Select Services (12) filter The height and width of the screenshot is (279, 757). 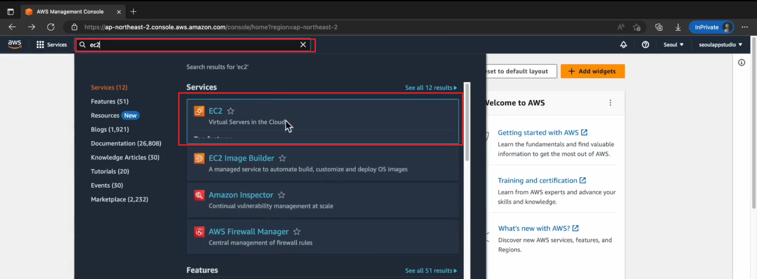(x=109, y=87)
